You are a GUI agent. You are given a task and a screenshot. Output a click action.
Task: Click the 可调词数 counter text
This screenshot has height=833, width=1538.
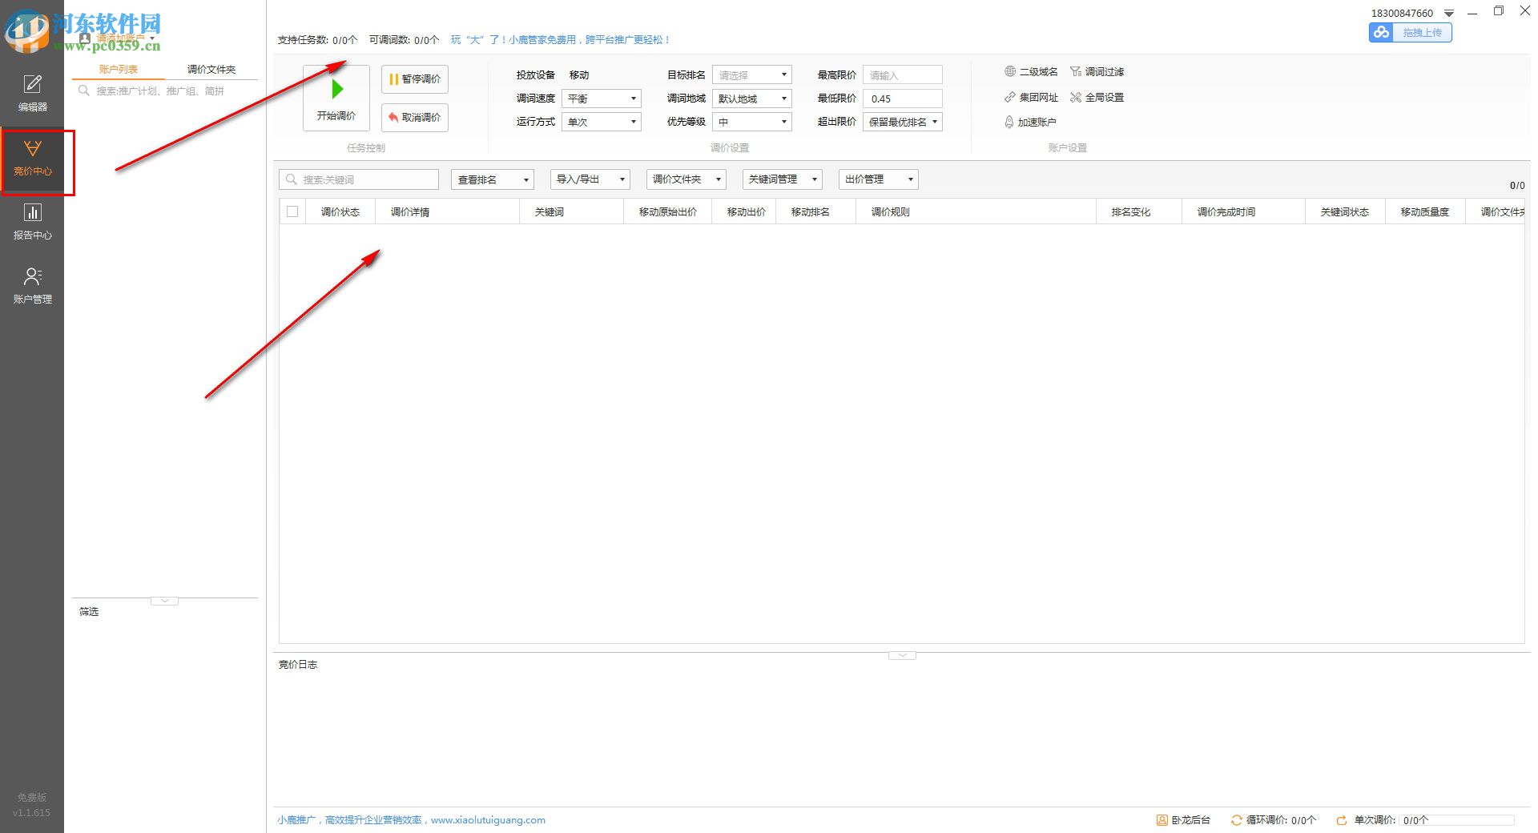pos(404,40)
